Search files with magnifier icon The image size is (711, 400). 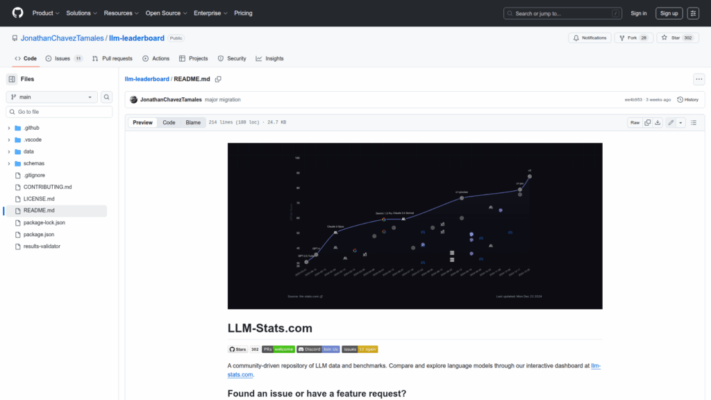pos(107,97)
